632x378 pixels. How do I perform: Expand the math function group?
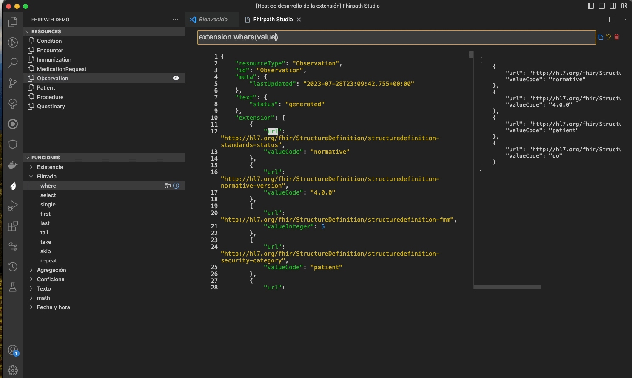click(104, 298)
